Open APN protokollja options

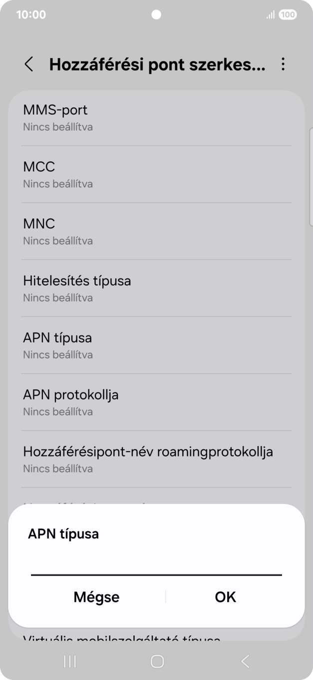(156, 401)
